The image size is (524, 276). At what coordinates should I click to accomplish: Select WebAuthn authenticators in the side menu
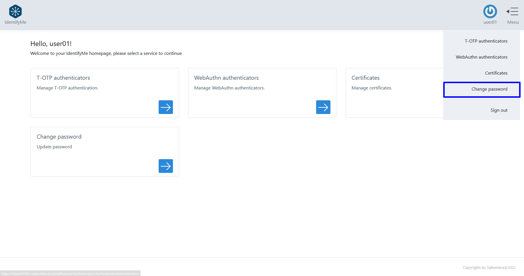point(481,57)
